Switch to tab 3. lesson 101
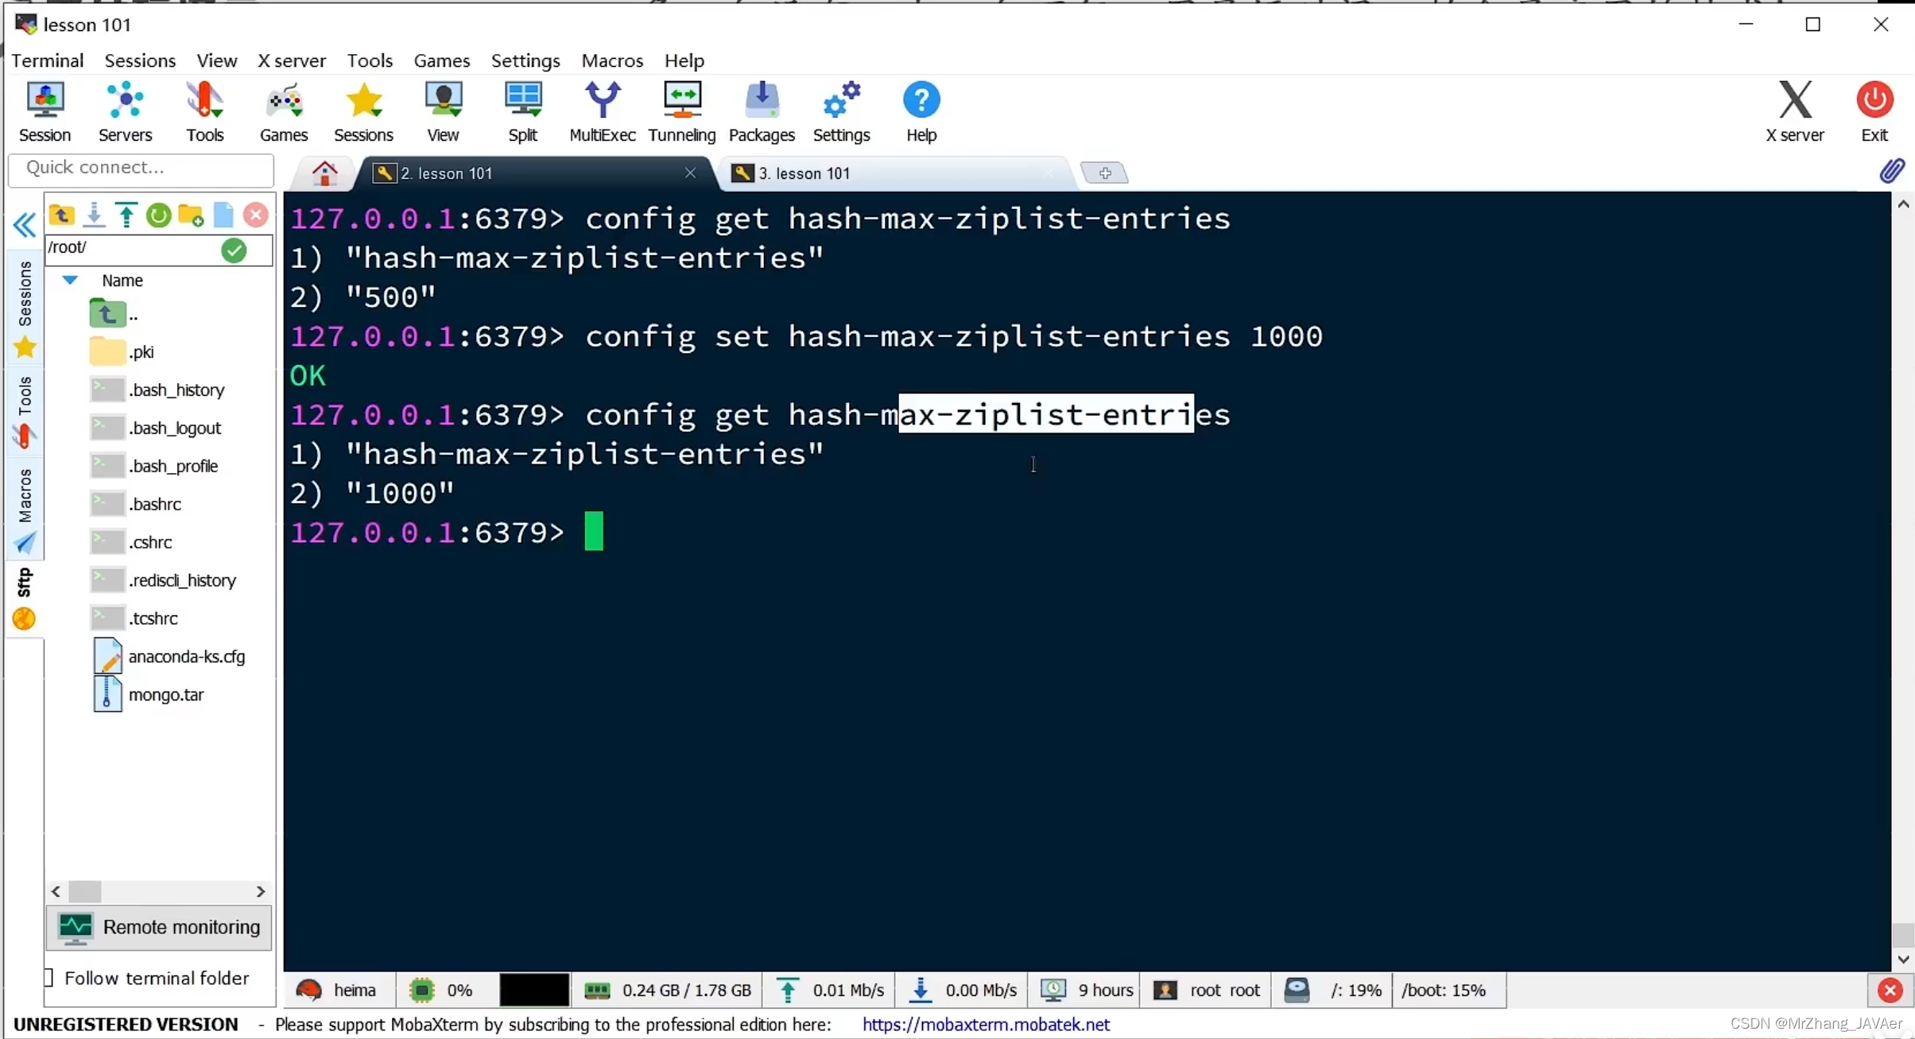The width and height of the screenshot is (1915, 1039). click(804, 173)
